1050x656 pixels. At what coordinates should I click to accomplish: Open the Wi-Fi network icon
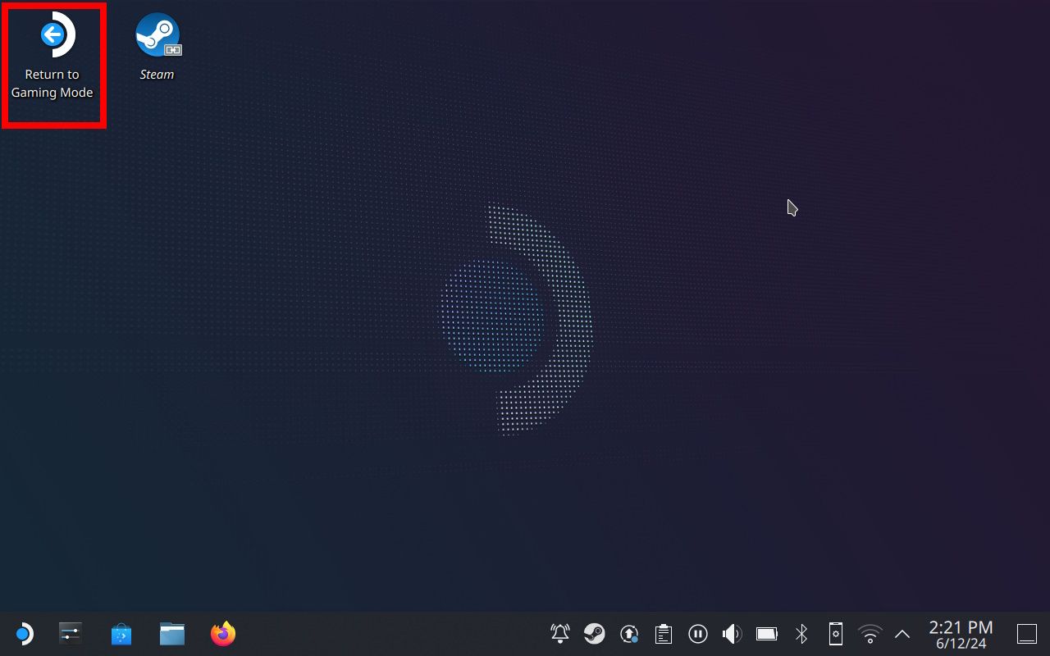point(870,633)
